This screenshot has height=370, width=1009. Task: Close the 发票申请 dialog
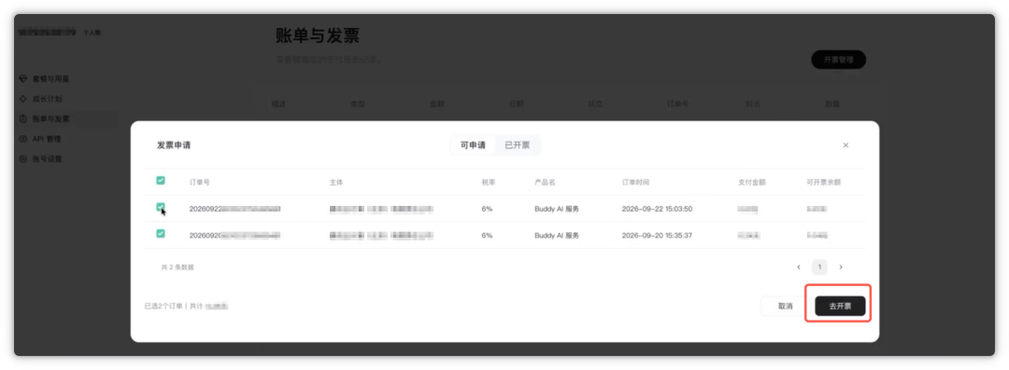[846, 145]
